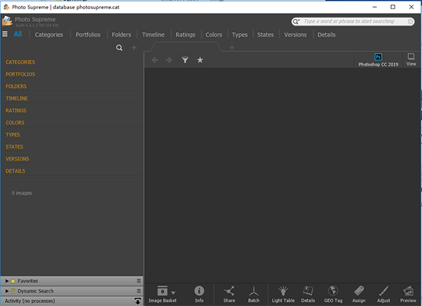
Task: Open the hamburger main menu
Action: [5, 34]
